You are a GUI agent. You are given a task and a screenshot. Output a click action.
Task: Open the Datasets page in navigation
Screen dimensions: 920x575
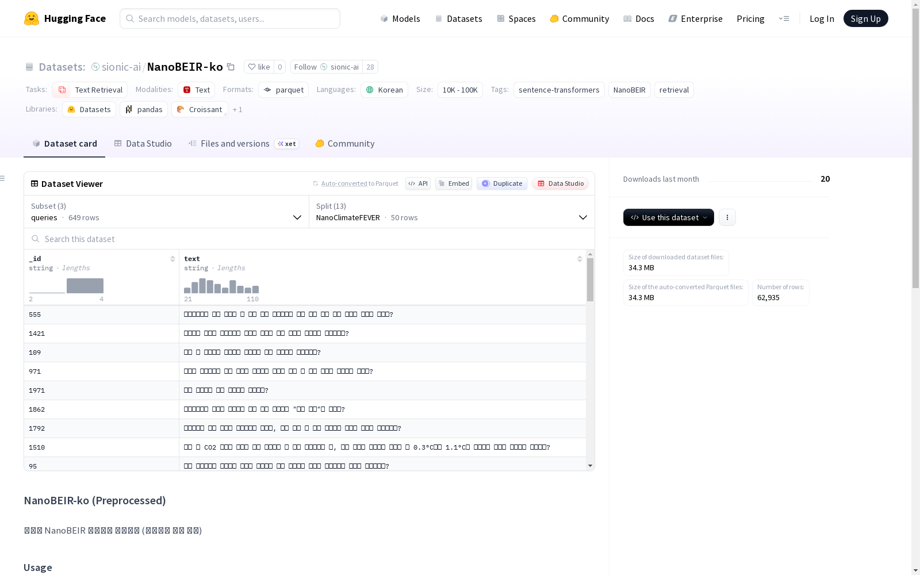(458, 18)
